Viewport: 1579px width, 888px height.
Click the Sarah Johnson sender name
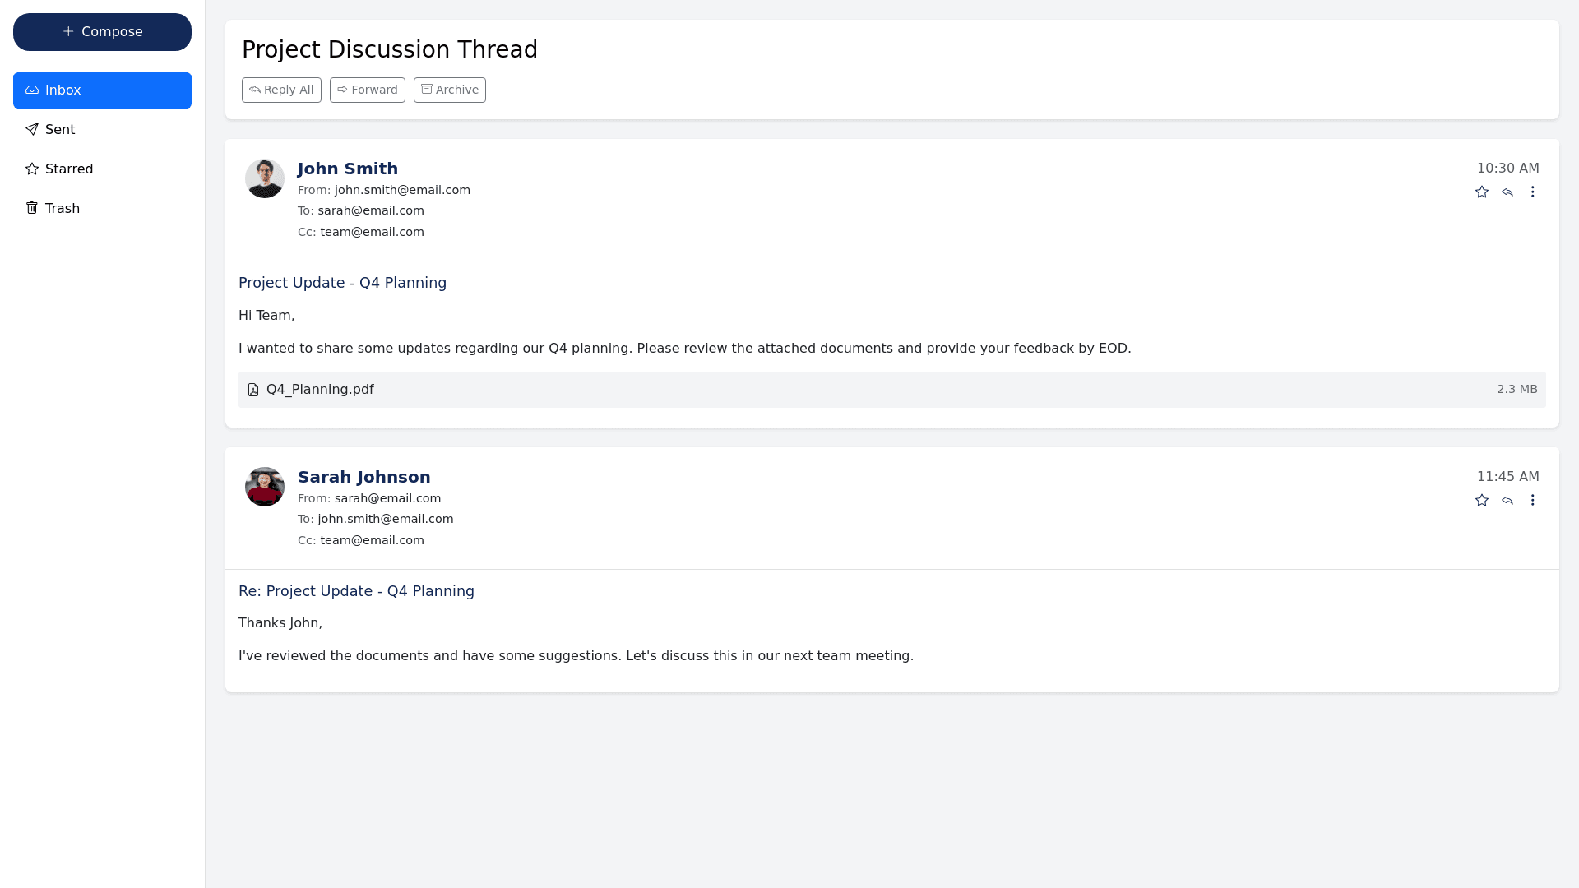(x=363, y=477)
